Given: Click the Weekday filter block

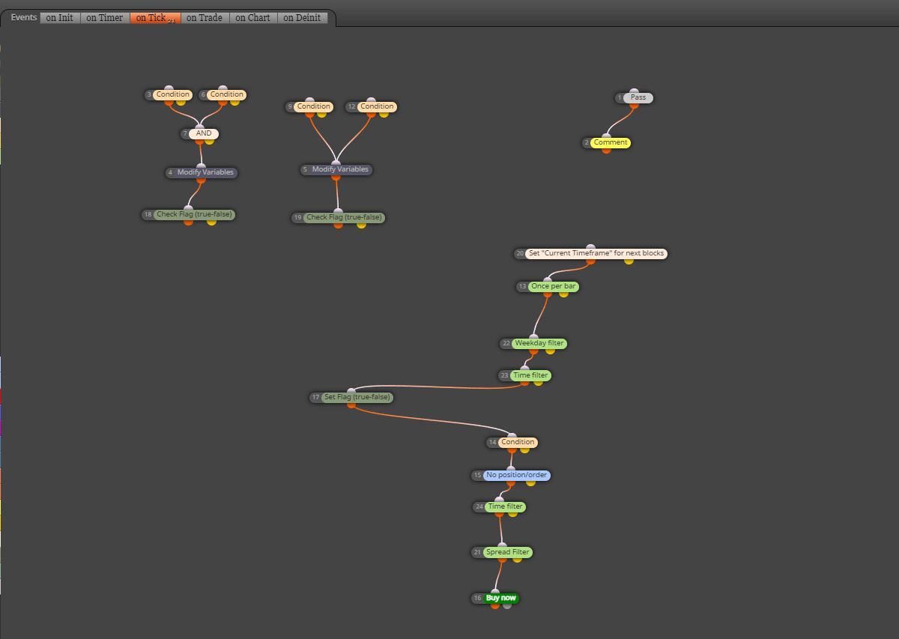Looking at the screenshot, I should pyautogui.click(x=539, y=343).
